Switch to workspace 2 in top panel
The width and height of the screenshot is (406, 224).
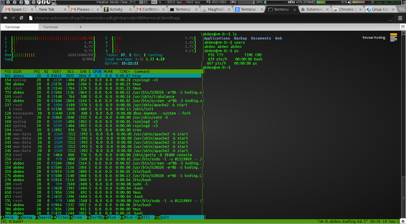[x=15, y=2]
